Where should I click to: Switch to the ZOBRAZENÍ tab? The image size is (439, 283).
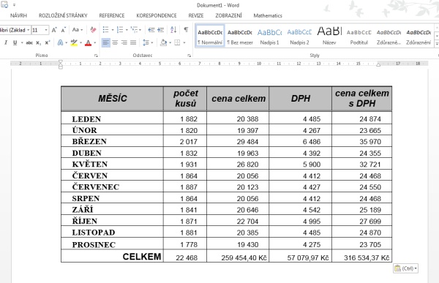(x=228, y=15)
